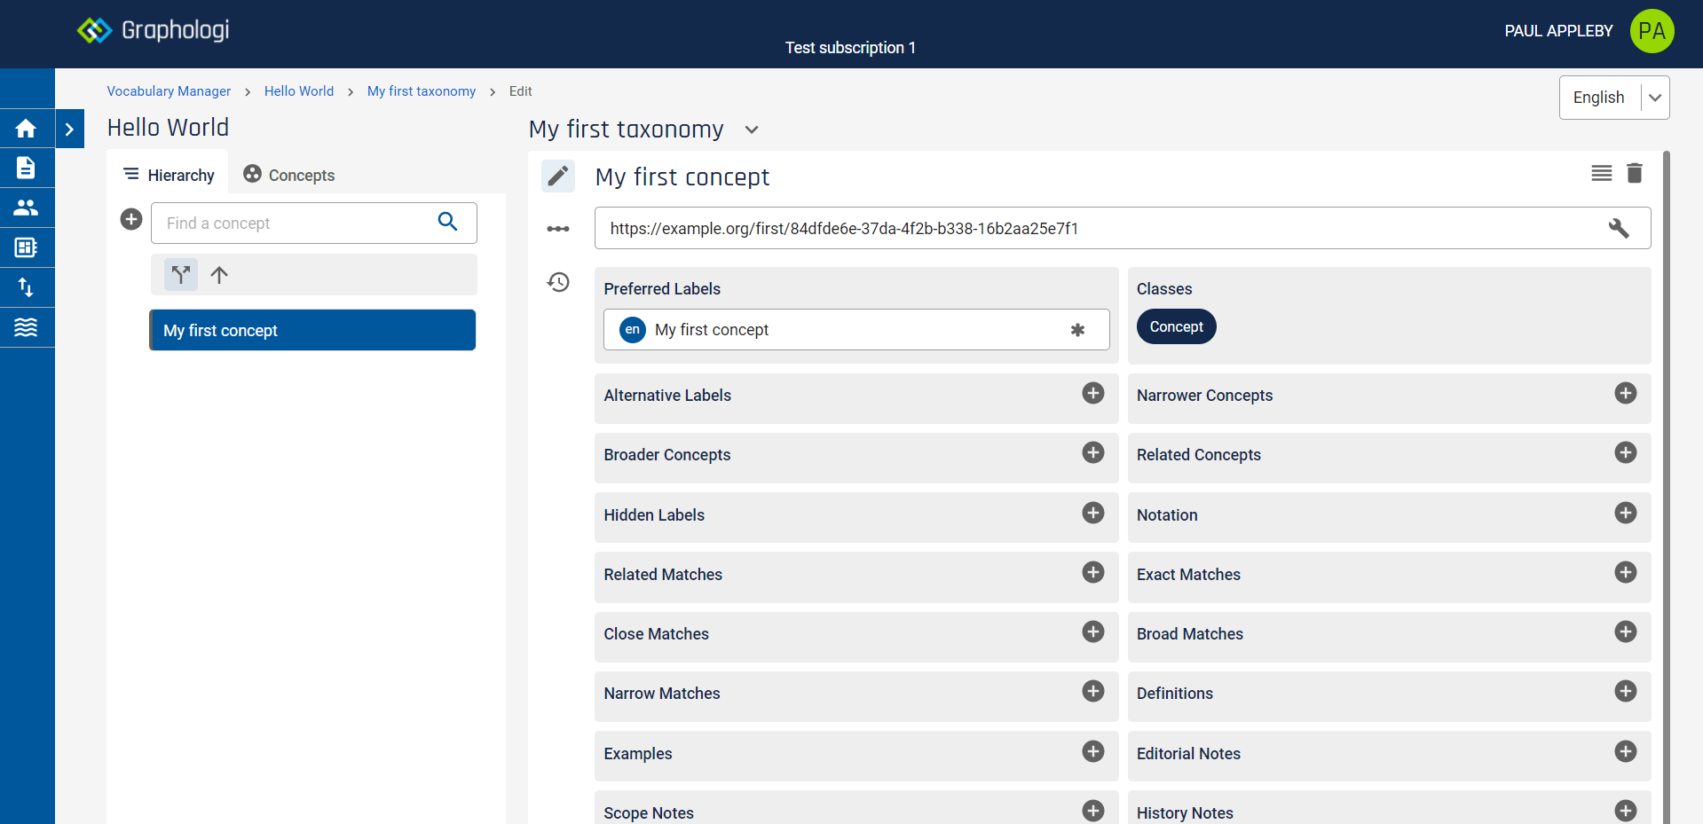Click the Concept class chip
The width and height of the screenshot is (1703, 824).
[x=1176, y=326]
